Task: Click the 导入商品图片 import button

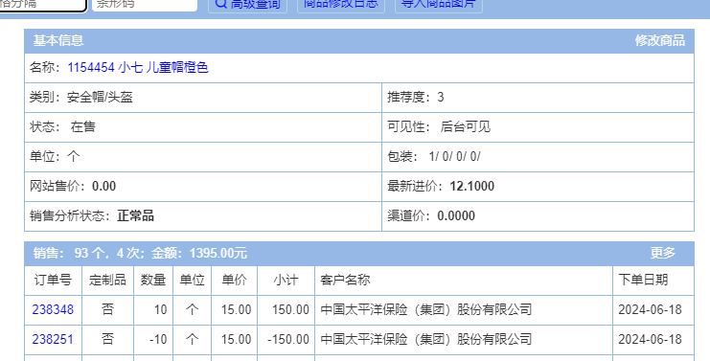Action: [x=439, y=5]
